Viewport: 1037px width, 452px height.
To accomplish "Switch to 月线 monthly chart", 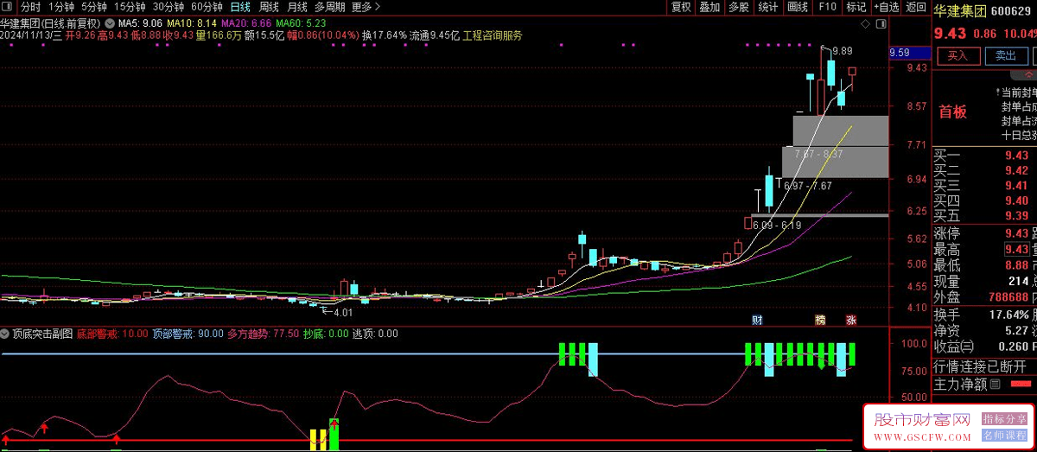I will coord(297,7).
